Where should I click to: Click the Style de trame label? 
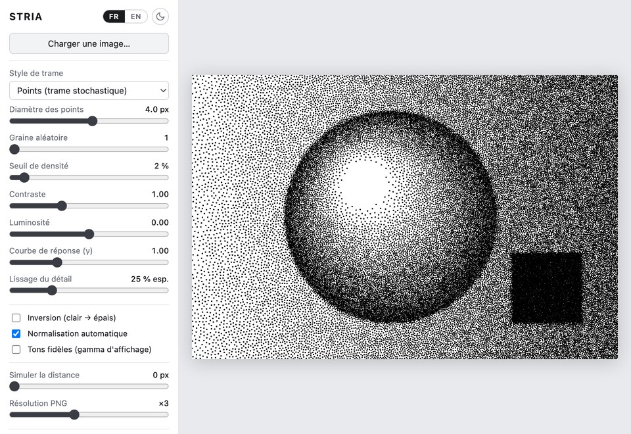pyautogui.click(x=36, y=73)
